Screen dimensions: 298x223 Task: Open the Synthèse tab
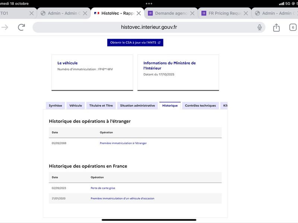tap(56, 106)
